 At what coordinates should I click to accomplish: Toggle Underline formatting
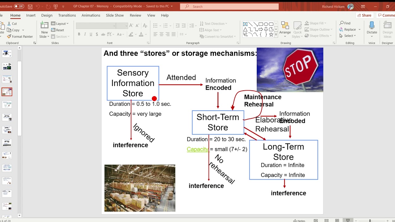91,34
